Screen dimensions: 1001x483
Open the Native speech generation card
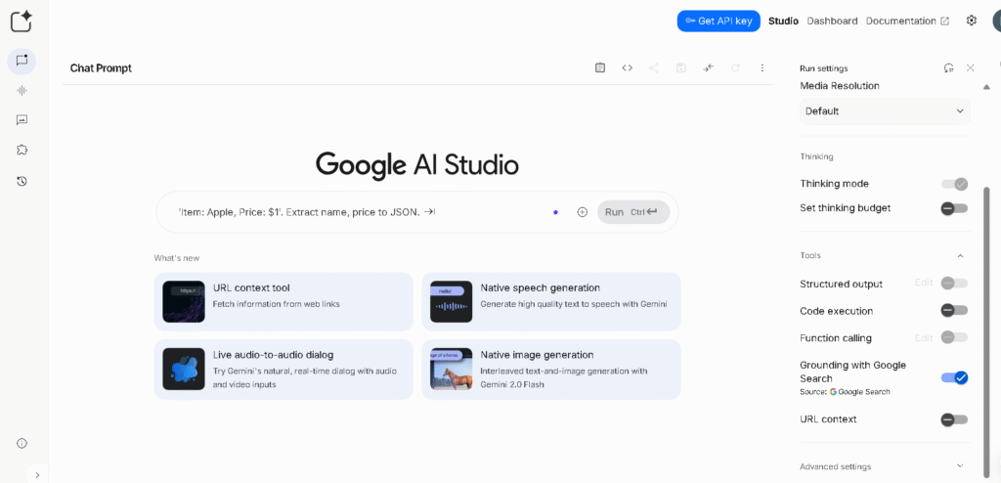551,301
